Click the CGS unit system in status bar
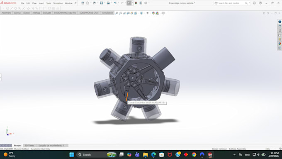 pyautogui.click(x=267, y=149)
